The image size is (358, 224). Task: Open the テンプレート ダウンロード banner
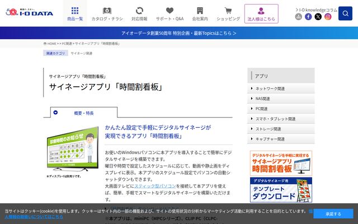tap(281, 190)
